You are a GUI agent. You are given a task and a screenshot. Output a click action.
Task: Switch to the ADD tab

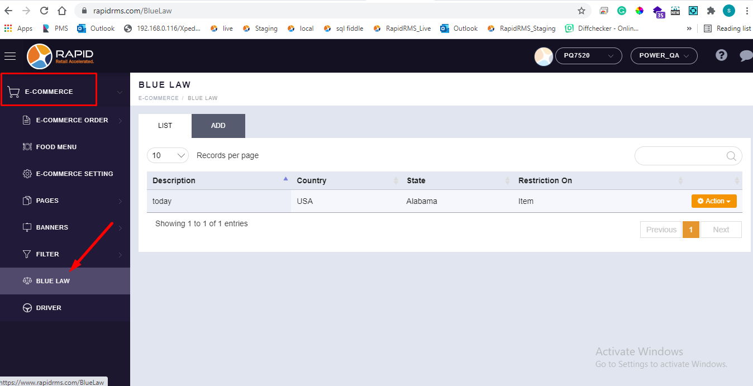218,126
